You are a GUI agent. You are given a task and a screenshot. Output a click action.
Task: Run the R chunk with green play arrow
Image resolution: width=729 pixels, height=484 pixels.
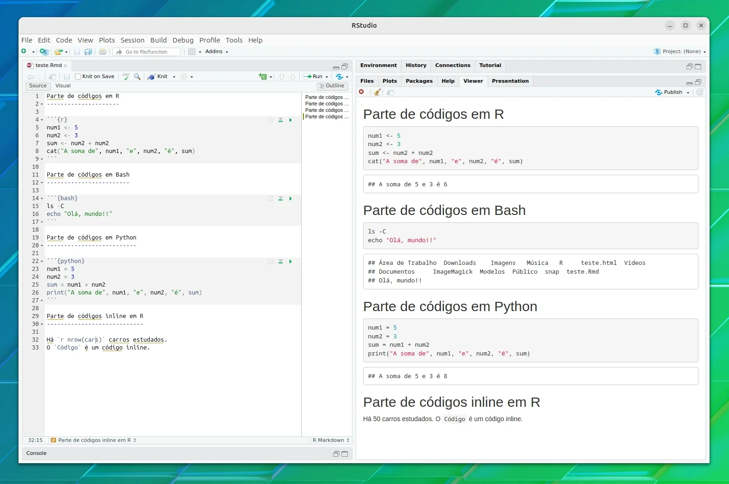click(290, 120)
